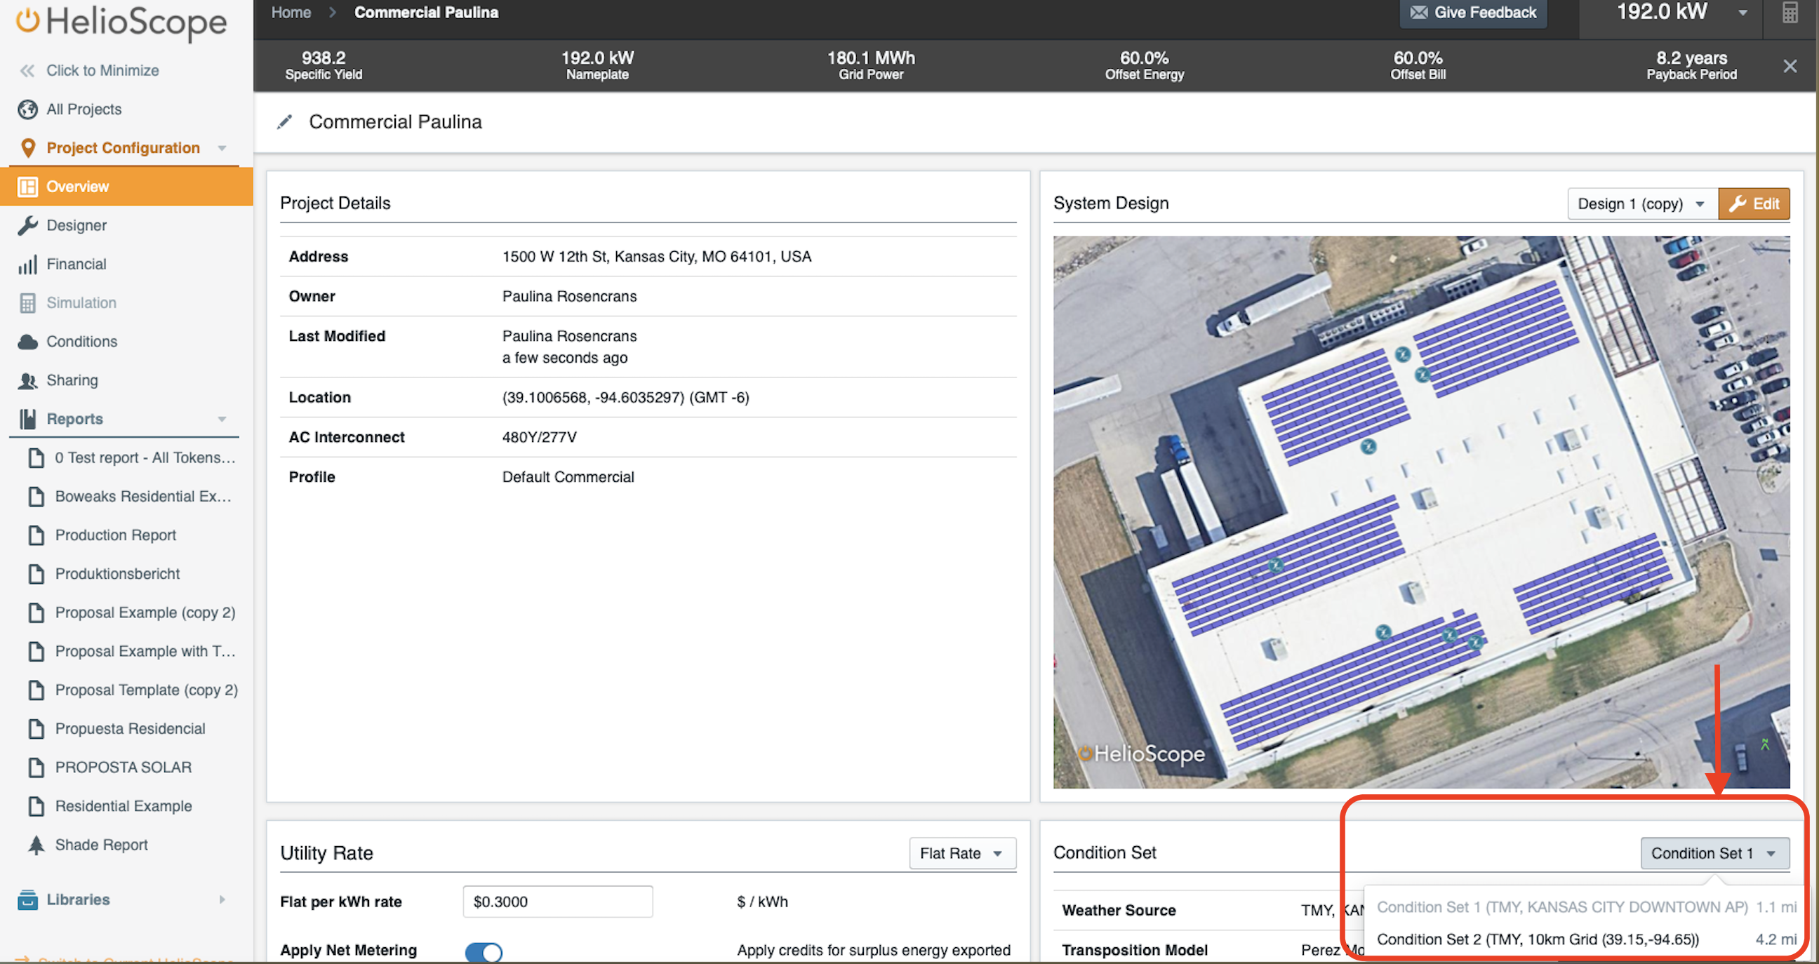Select the Overview layout icon

pyautogui.click(x=27, y=187)
